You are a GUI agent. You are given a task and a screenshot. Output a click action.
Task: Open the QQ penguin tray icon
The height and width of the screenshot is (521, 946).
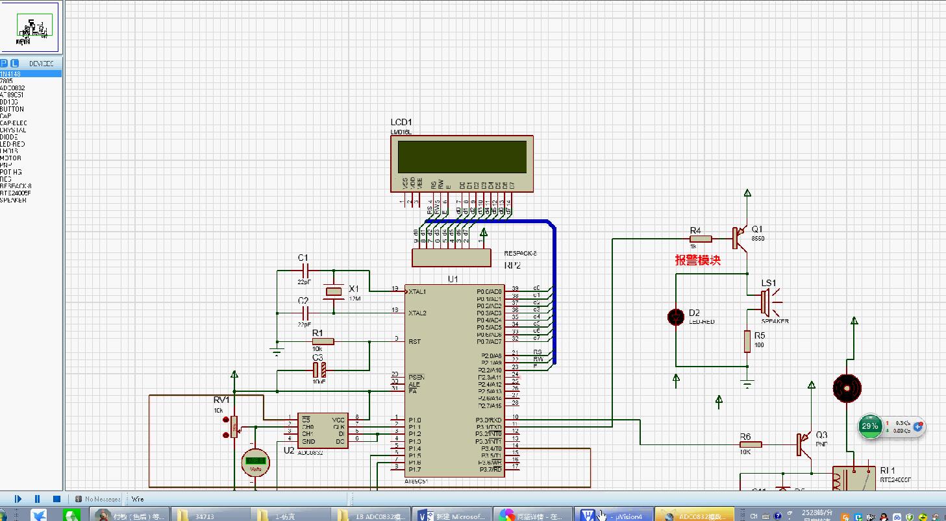tap(882, 517)
